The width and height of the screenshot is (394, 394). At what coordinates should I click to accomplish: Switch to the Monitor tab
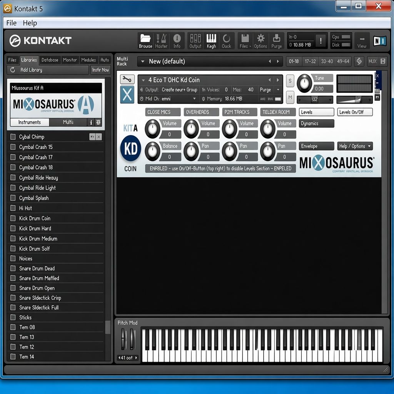click(x=70, y=60)
